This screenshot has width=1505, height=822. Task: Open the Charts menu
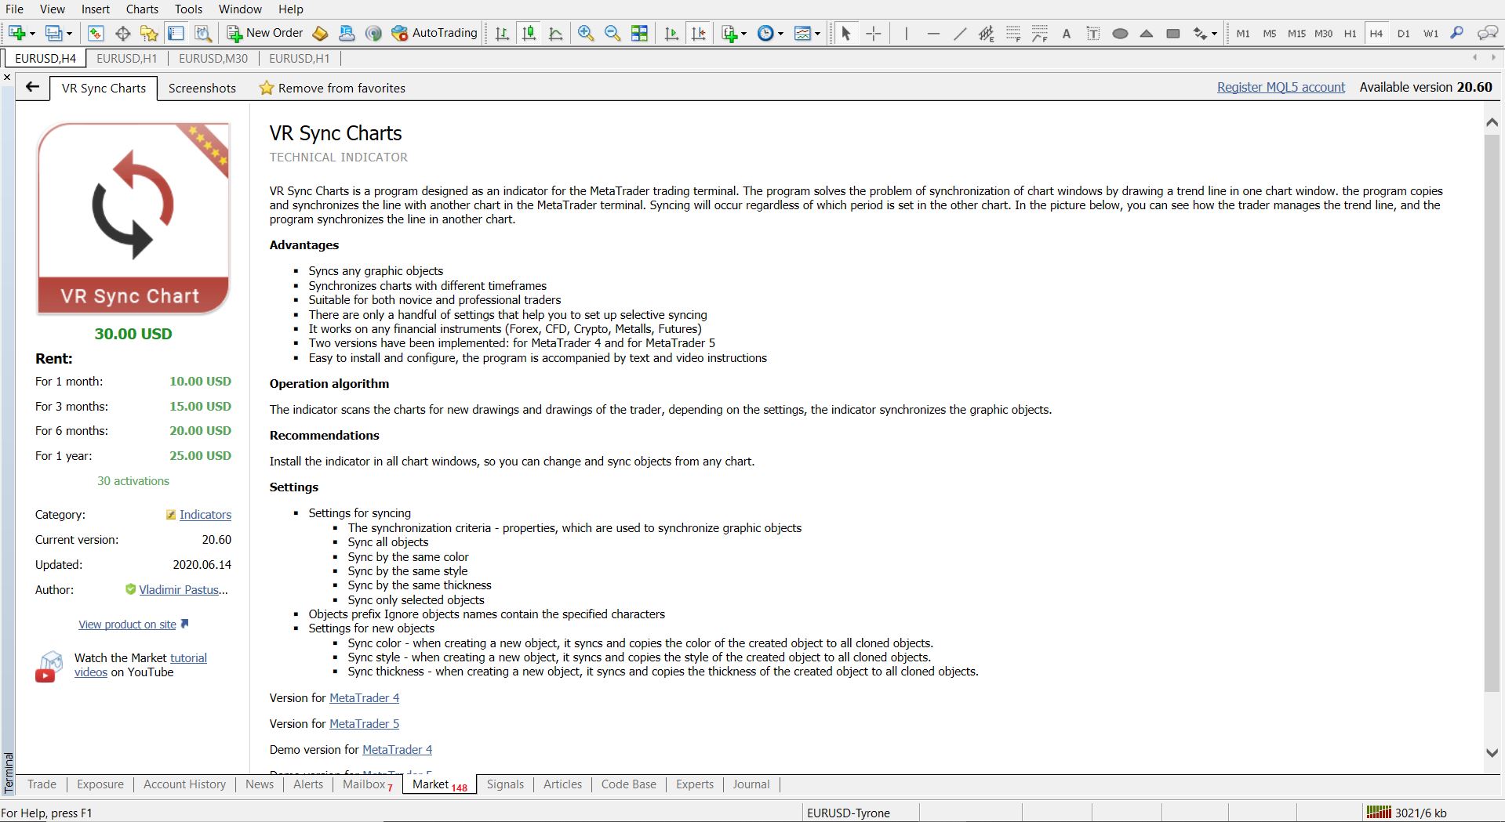(142, 9)
